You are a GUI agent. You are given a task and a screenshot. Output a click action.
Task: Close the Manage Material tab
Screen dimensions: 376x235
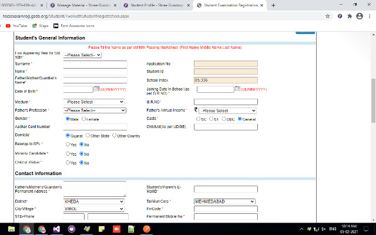pos(115,5)
